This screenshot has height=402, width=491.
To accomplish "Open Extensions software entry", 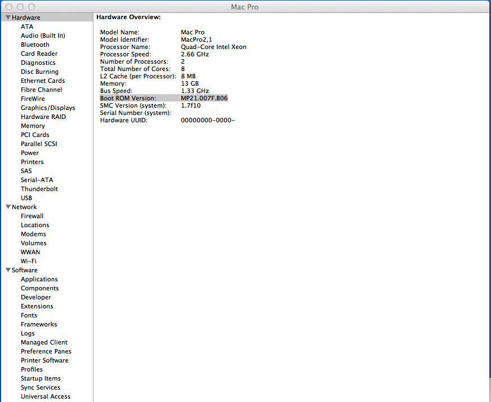I will click(x=37, y=306).
